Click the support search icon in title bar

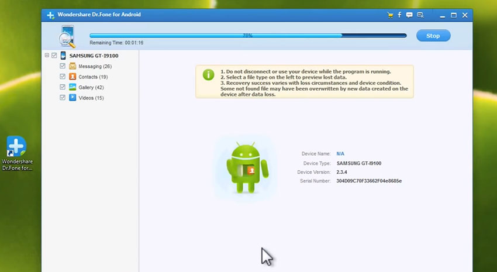tap(420, 15)
